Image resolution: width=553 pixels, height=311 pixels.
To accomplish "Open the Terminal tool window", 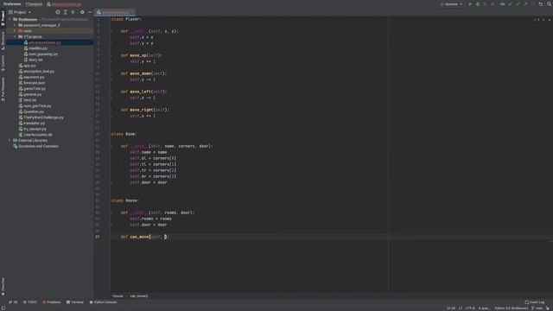I will tap(75, 302).
